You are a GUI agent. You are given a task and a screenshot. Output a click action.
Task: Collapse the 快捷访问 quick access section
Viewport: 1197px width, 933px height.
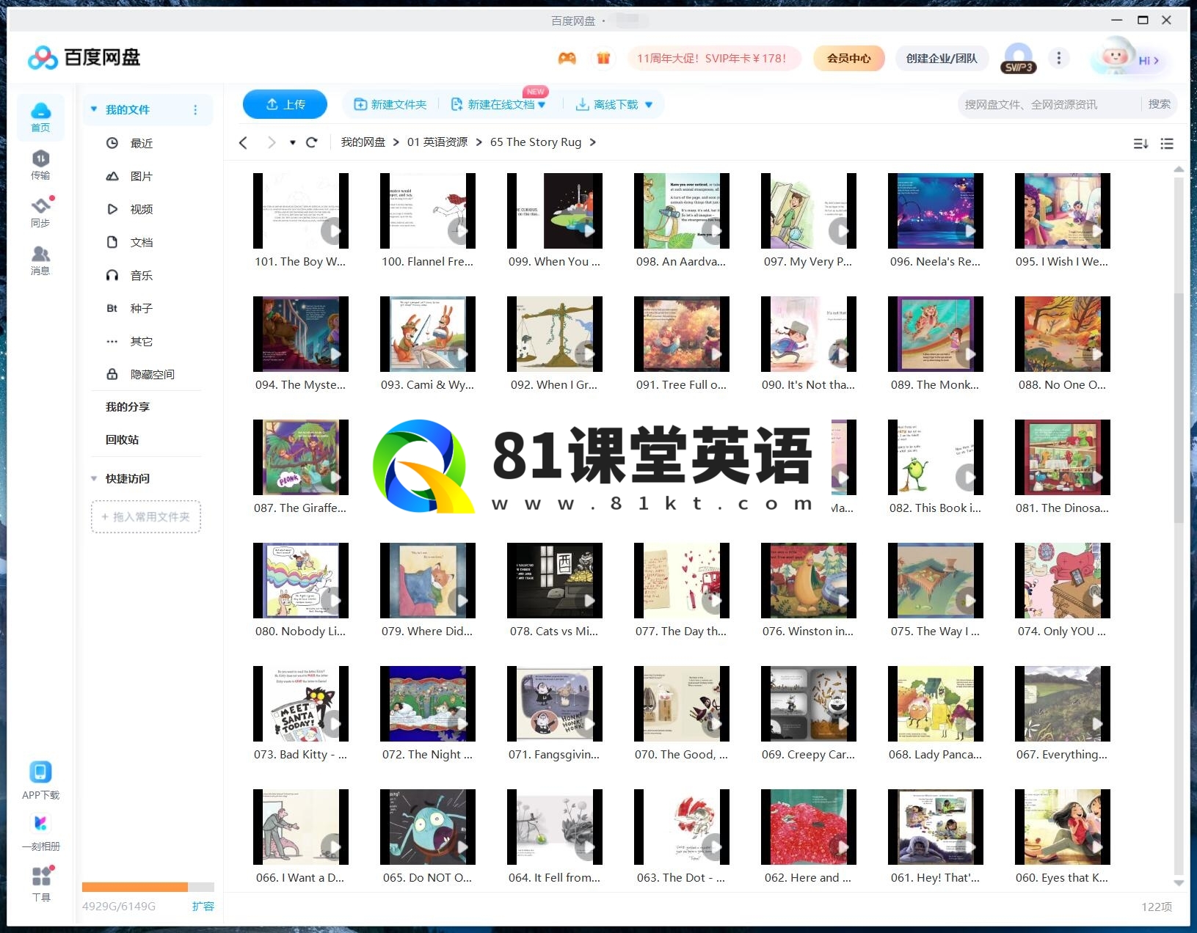point(94,478)
